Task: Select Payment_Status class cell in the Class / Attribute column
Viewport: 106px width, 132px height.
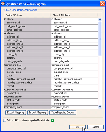Action: [74, 97]
